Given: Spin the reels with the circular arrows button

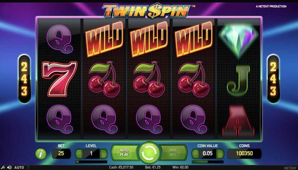Looking at the screenshot, I should click(149, 153).
